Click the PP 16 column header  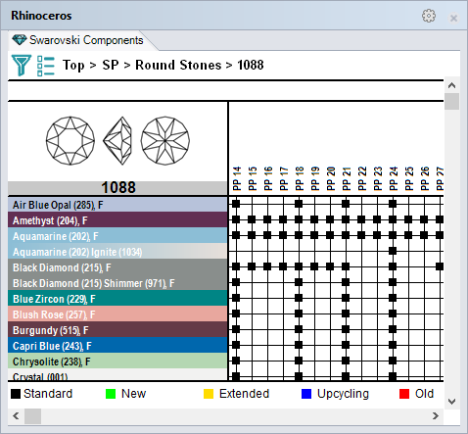tap(268, 178)
